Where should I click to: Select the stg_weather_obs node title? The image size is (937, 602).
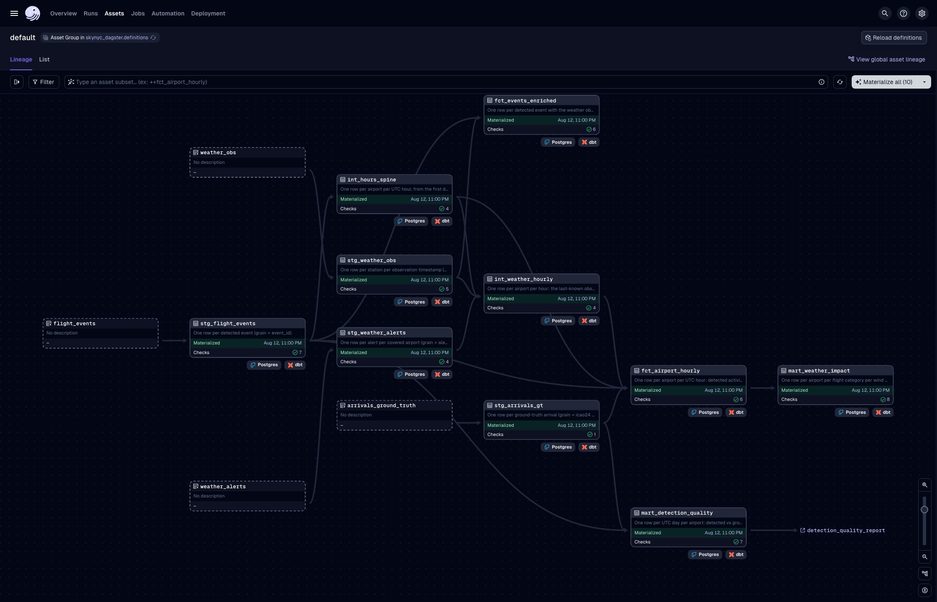click(371, 260)
